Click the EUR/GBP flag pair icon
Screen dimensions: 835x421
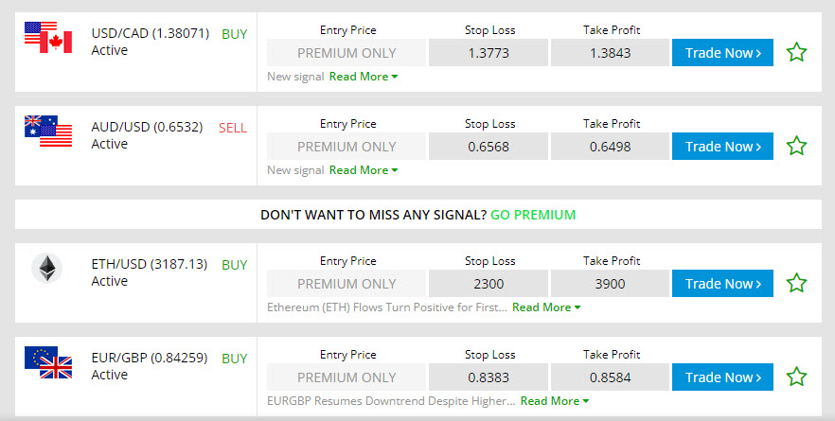(48, 362)
